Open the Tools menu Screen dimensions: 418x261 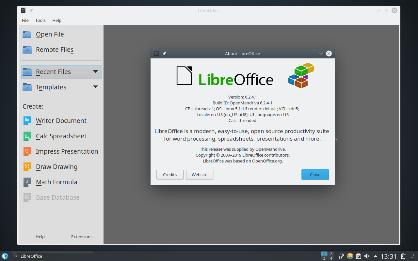tap(40, 20)
